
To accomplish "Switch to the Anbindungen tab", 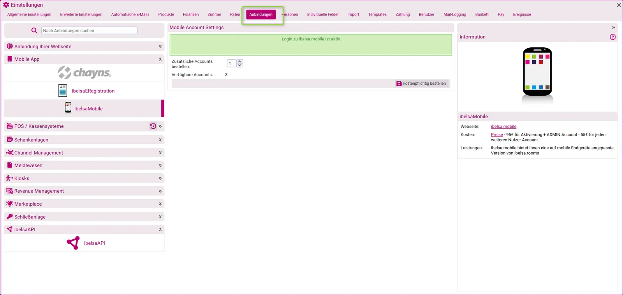I will (261, 14).
